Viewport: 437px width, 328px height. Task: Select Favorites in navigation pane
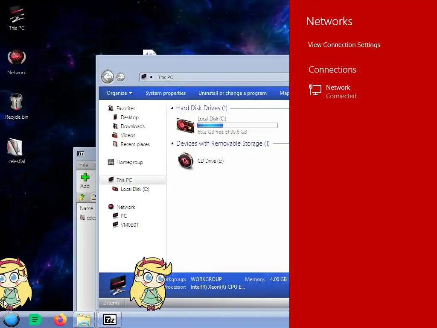(125, 108)
